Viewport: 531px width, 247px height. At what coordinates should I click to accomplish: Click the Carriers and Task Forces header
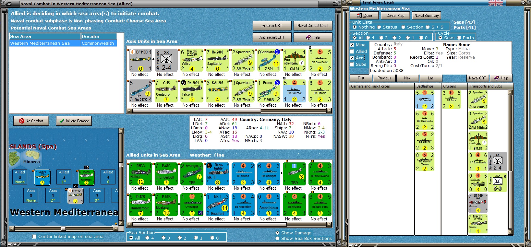pyautogui.click(x=382, y=86)
